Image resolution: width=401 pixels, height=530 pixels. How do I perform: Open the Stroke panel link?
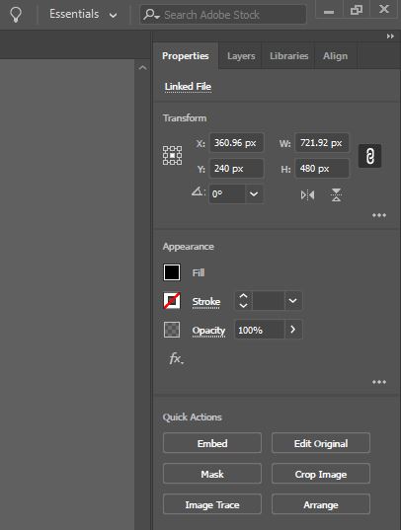coord(206,301)
